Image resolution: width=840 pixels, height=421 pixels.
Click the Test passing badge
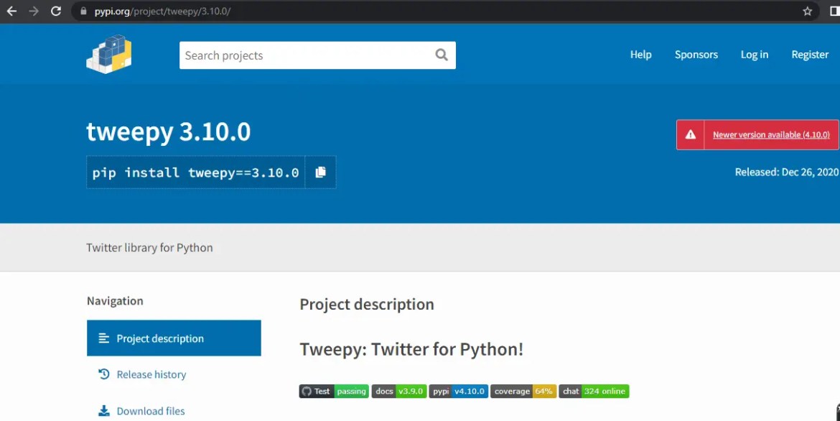pos(334,391)
